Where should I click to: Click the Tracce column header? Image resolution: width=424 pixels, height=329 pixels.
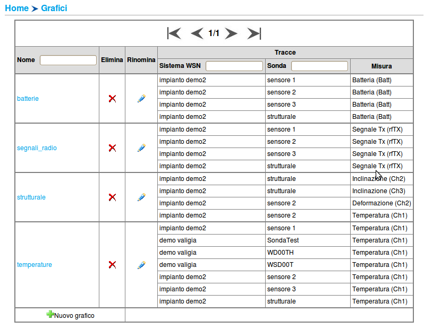(285, 53)
